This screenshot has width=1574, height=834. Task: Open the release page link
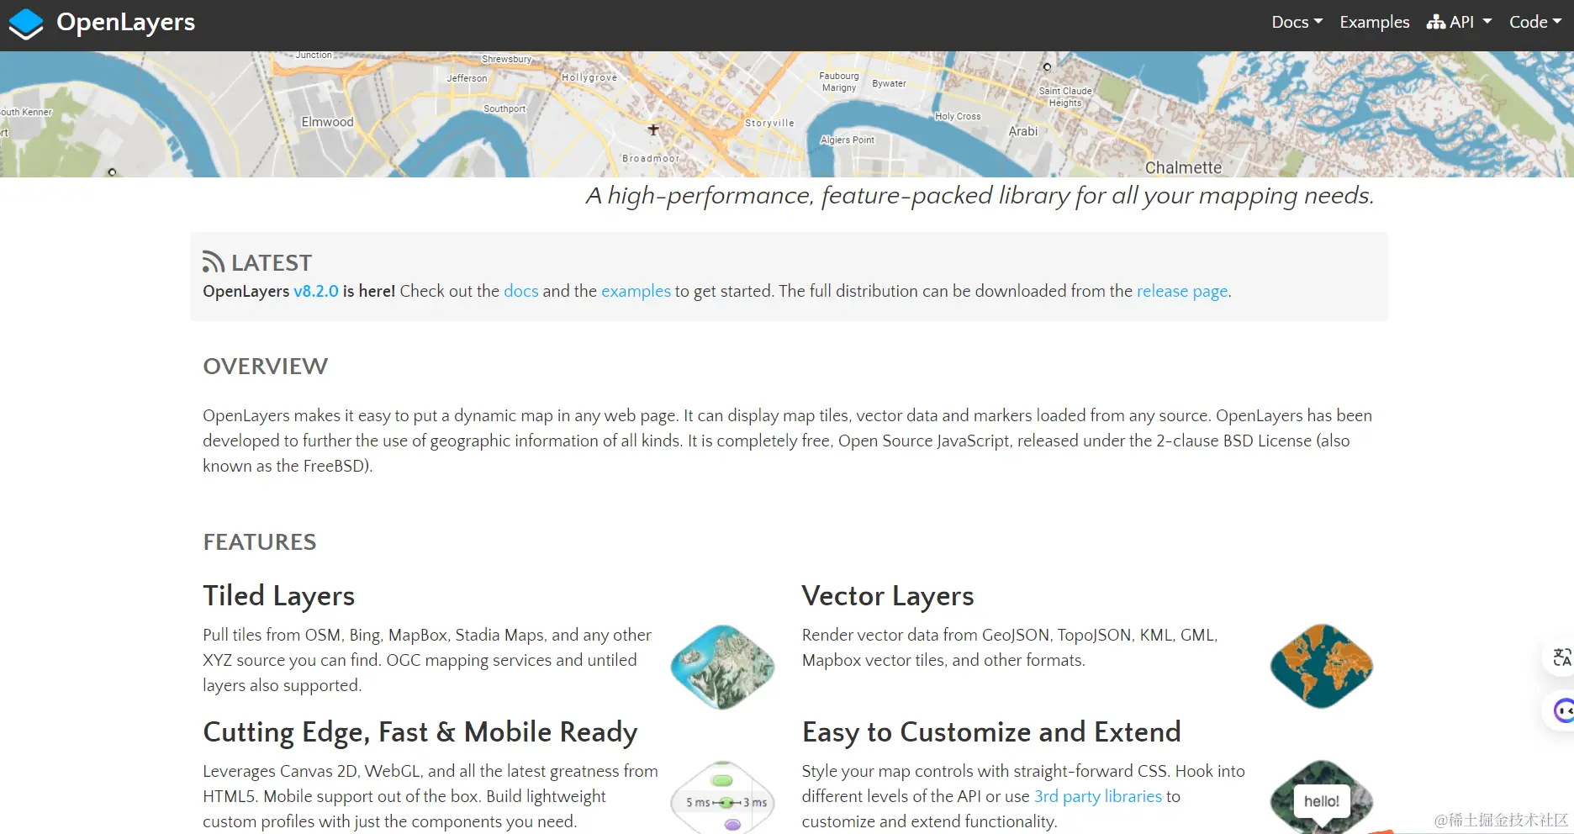[x=1182, y=291]
